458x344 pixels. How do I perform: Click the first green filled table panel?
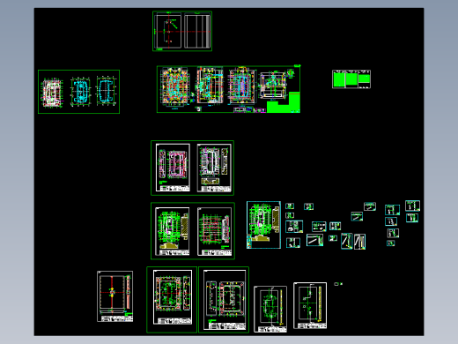coord(339,79)
